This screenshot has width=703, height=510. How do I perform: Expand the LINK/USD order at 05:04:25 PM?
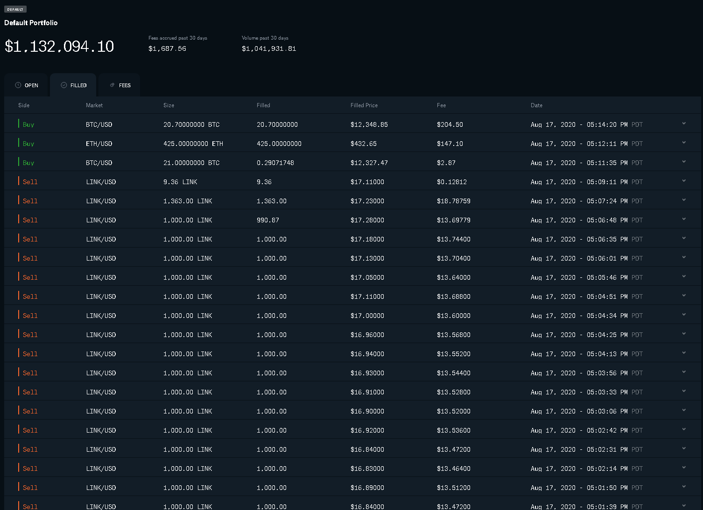pyautogui.click(x=683, y=334)
